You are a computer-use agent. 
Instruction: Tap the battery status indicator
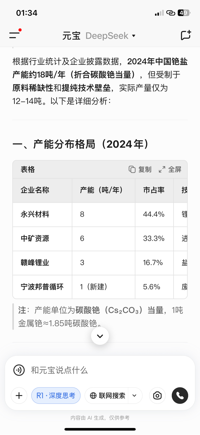tap(184, 13)
